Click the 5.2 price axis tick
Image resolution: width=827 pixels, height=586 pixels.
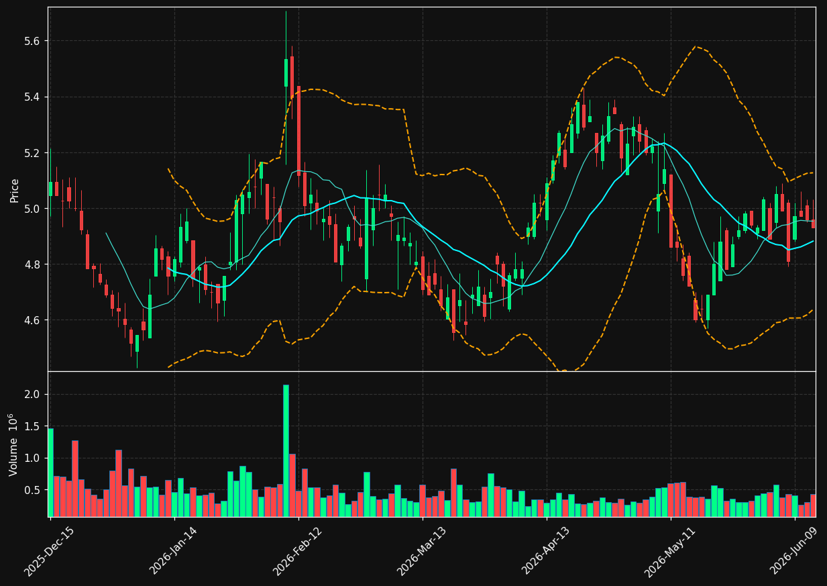click(33, 153)
